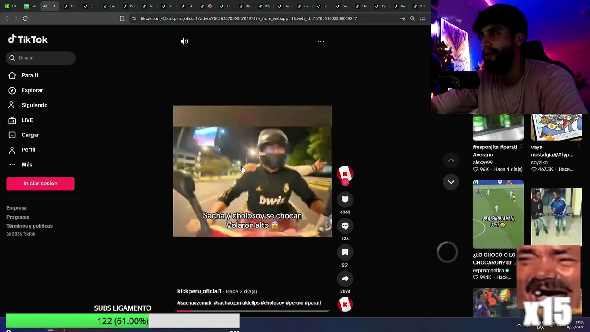Expand the Más menu
Image resolution: width=590 pixels, height=332 pixels.
[27, 165]
